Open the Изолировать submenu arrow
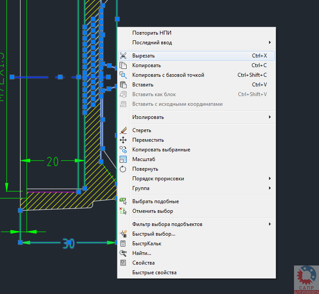This screenshot has height=294, width=319. point(270,117)
